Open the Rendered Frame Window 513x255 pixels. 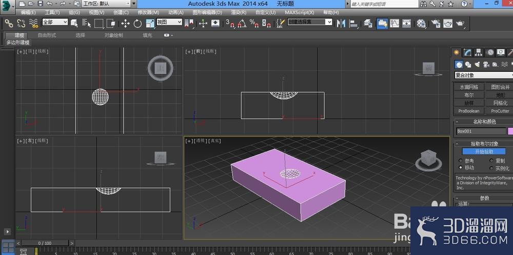448,23
